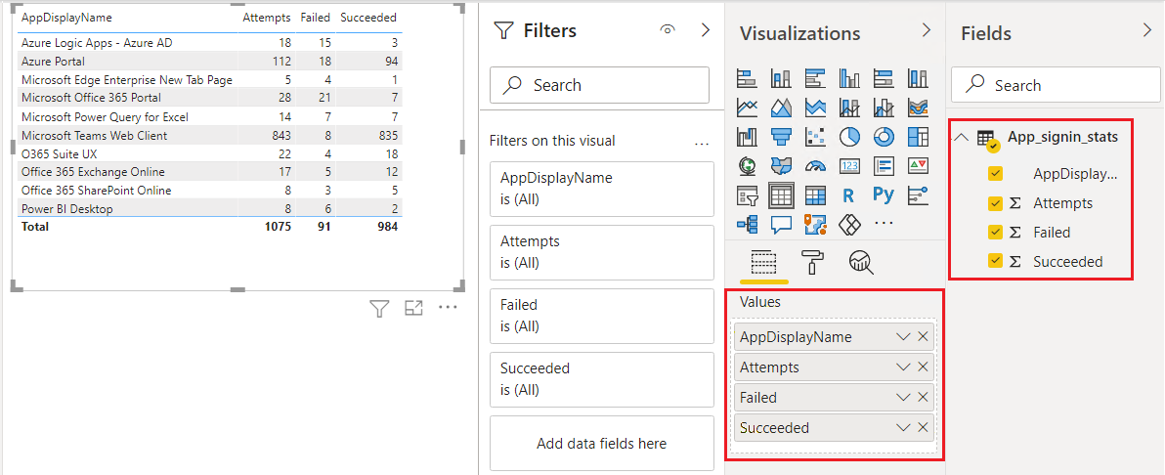The height and width of the screenshot is (475, 1165).
Task: Uncheck the Attempts field checkbox
Action: [996, 203]
